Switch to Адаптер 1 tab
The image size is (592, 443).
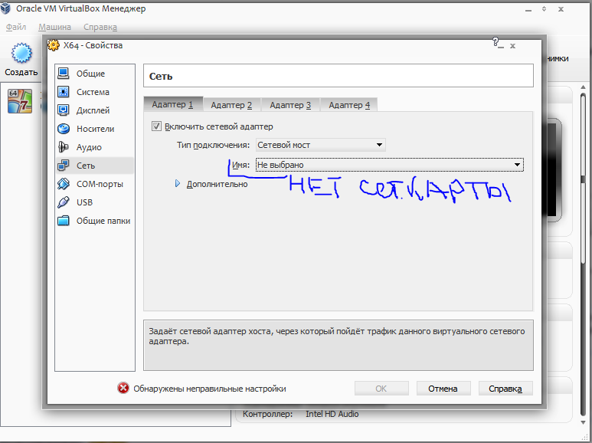coord(172,104)
